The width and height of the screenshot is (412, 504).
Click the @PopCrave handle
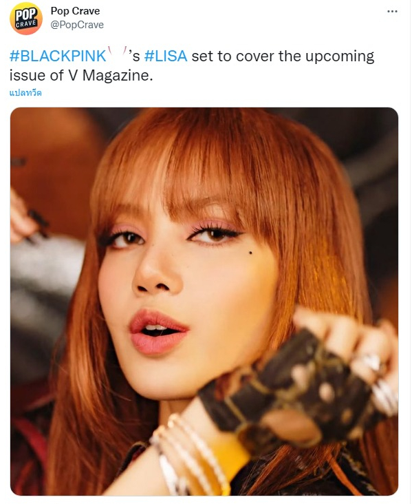tap(77, 25)
